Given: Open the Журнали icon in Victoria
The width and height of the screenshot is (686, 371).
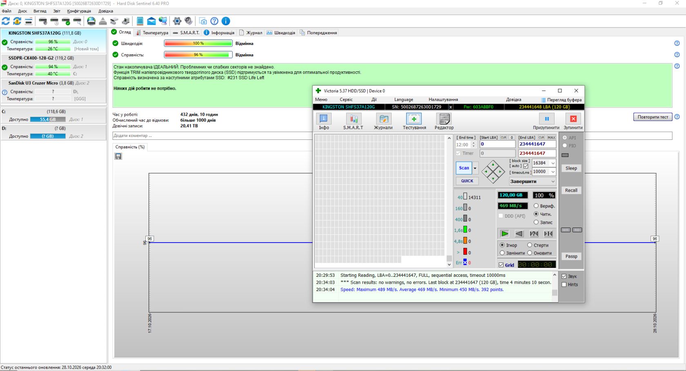Looking at the screenshot, I should coord(383,119).
